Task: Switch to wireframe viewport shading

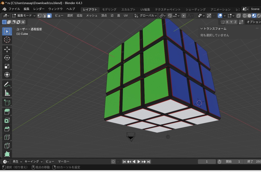Action: point(244,16)
